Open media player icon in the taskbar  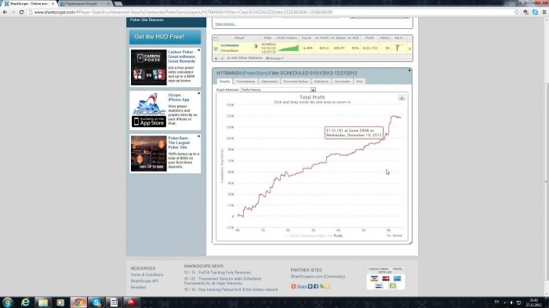60,302
